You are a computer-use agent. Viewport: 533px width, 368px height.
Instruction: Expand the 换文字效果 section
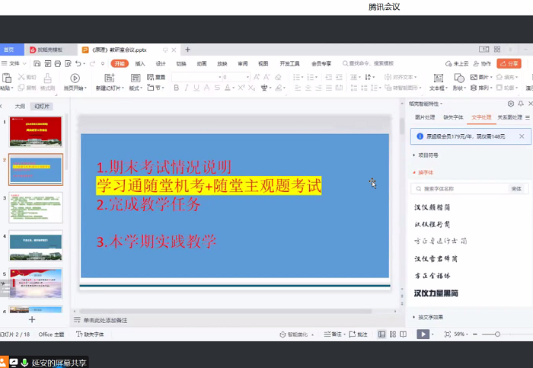(x=430, y=317)
